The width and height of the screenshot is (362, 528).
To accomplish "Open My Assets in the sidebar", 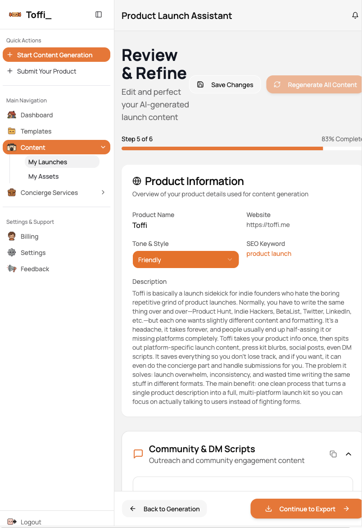I will pos(44,176).
